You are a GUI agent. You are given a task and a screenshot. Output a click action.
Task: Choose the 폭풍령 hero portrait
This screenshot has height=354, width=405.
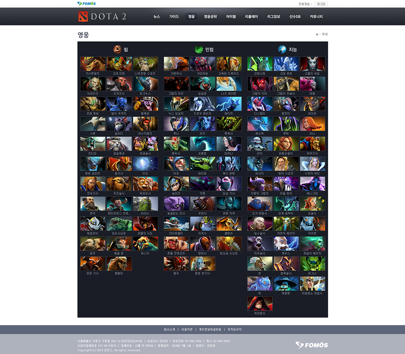[x=286, y=284]
